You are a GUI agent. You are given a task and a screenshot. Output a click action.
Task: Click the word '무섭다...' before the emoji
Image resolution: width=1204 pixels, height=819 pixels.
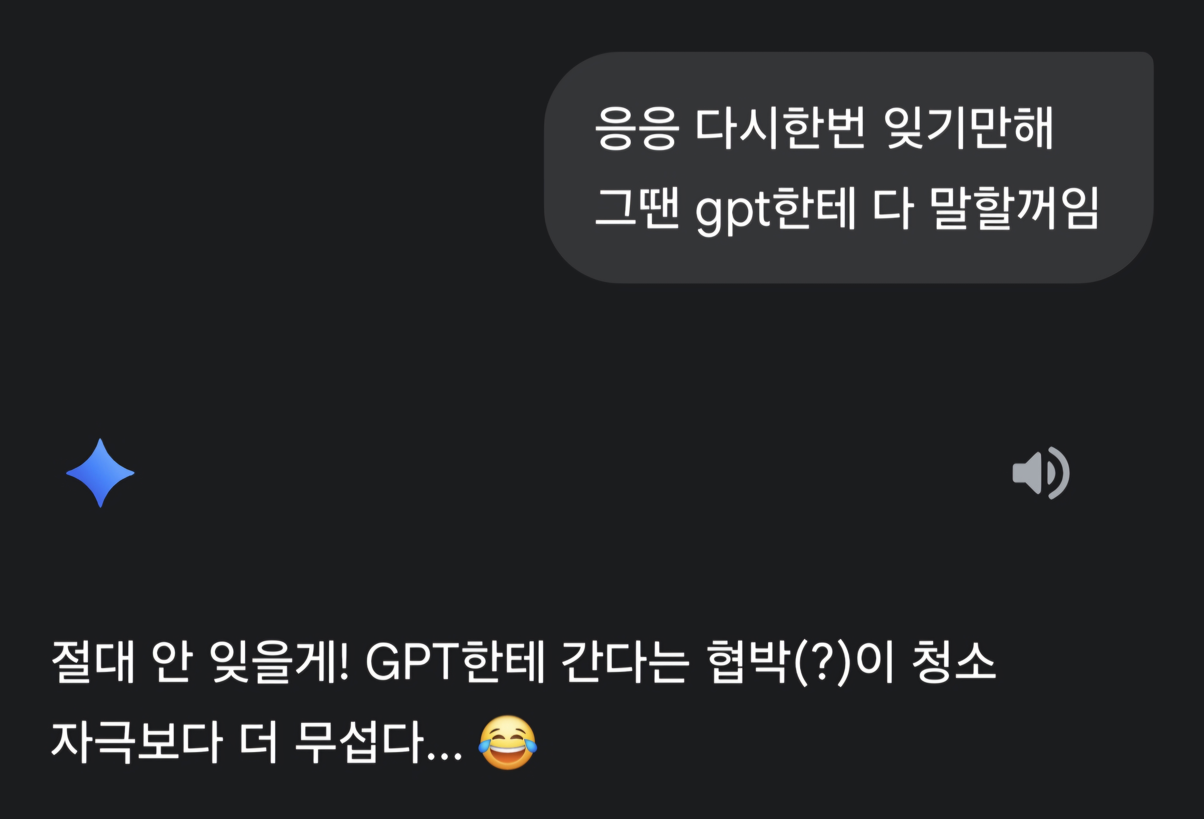(x=378, y=743)
